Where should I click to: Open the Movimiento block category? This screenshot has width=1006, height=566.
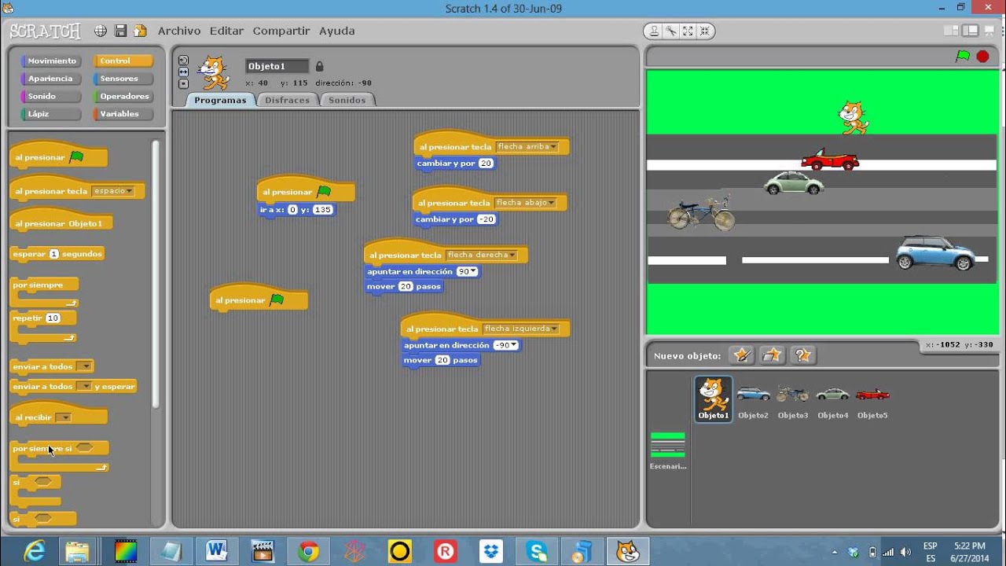tap(51, 61)
